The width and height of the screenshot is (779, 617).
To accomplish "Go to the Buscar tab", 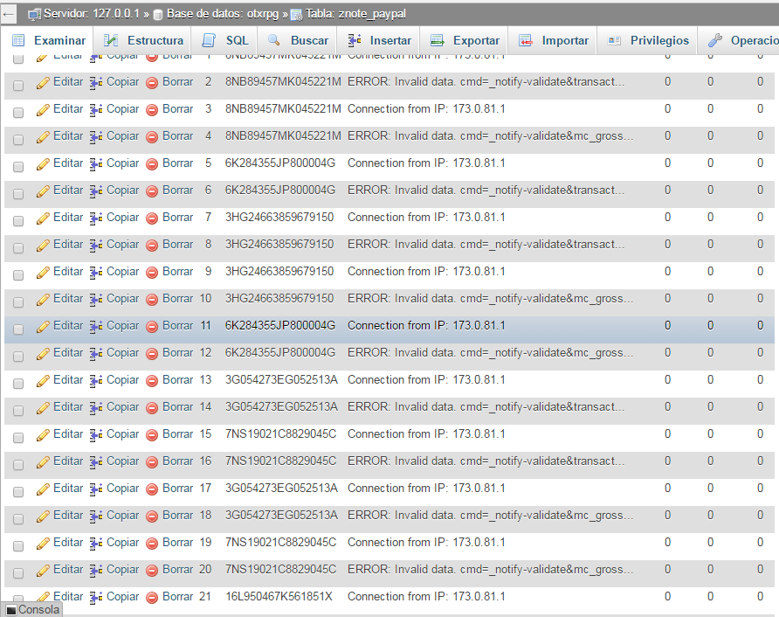I will click(x=297, y=41).
